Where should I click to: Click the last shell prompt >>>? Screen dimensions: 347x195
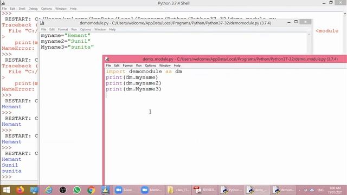[x=7, y=177]
